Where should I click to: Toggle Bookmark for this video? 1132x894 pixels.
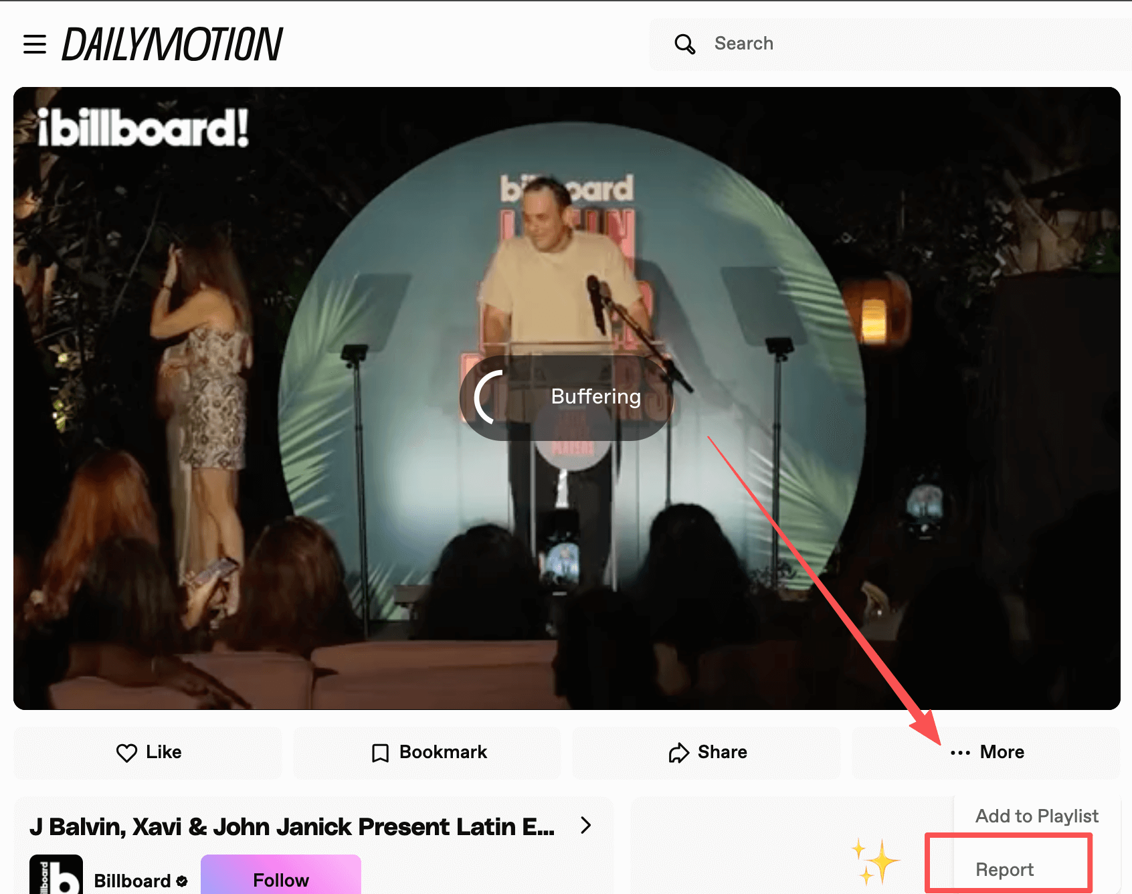click(427, 752)
